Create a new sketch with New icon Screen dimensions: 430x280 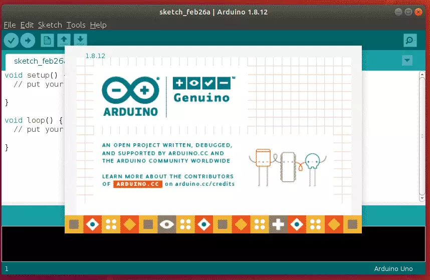tap(47, 41)
